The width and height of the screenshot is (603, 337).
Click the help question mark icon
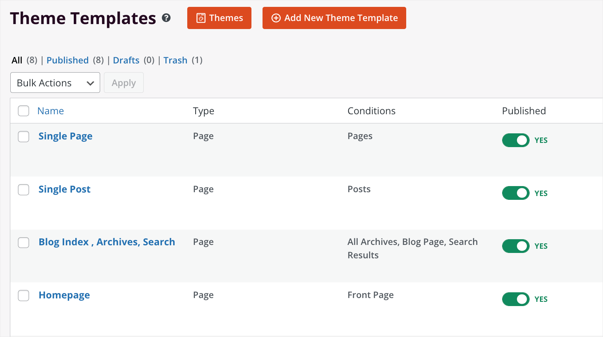166,18
